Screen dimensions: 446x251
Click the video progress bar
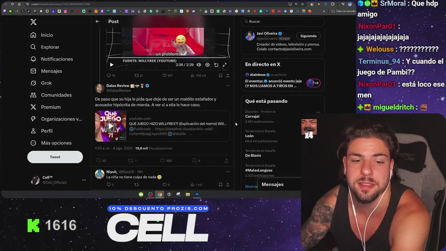[x=168, y=58]
